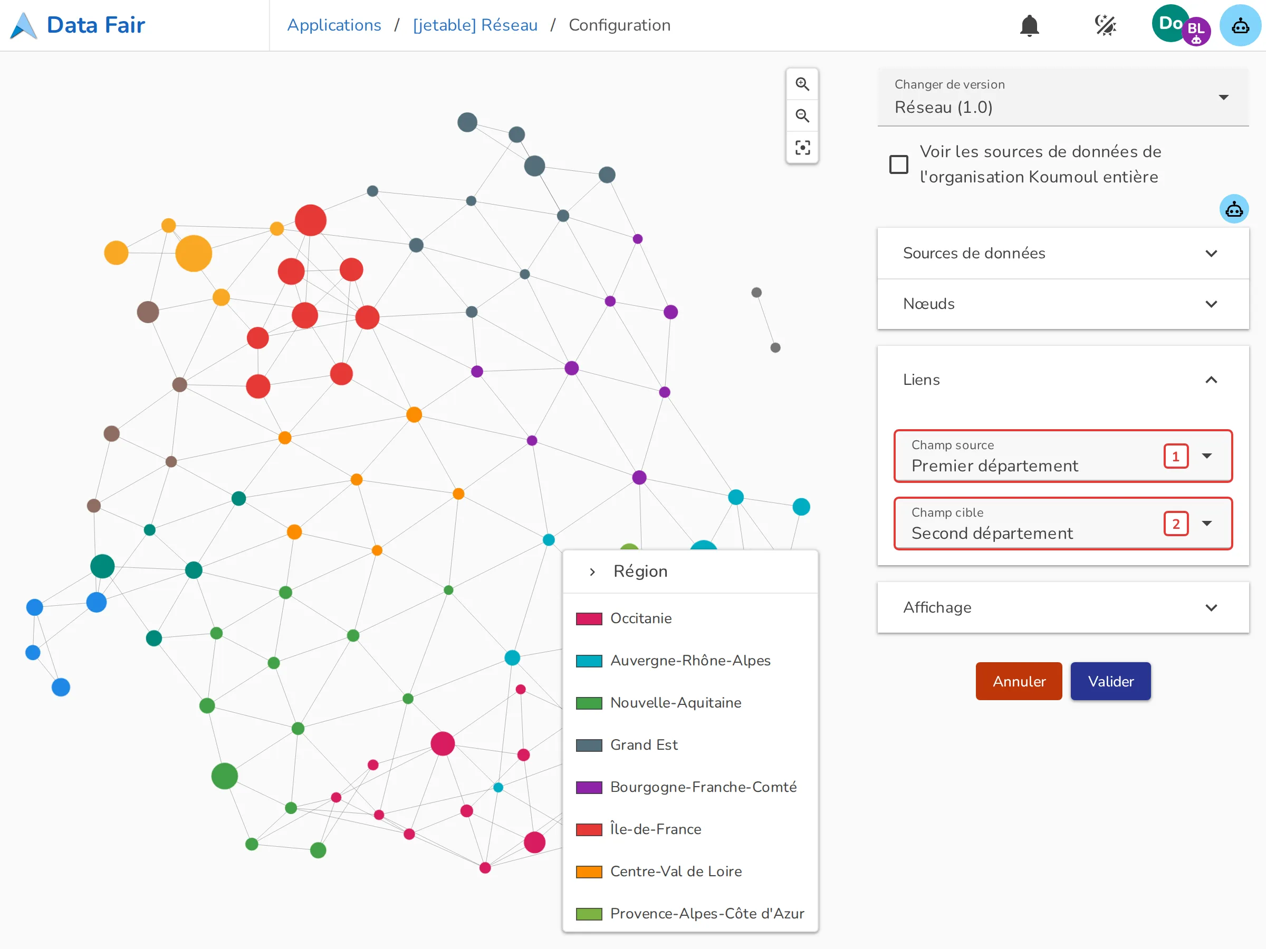Image resolution: width=1266 pixels, height=949 pixels.
Task: Click the Data Fair logo
Action: pyautogui.click(x=79, y=25)
